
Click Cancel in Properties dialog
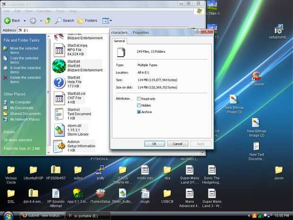click(x=178, y=144)
